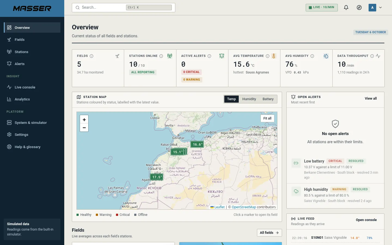The image size is (392, 245).
Task: Click the info icon beside Fields stat
Action: [x=91, y=56]
